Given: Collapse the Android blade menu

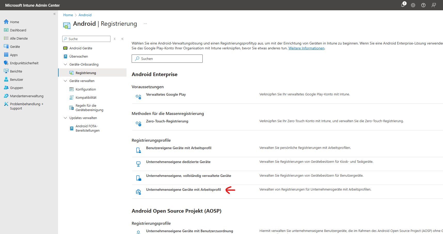Looking at the screenshot, I should (x=122, y=39).
